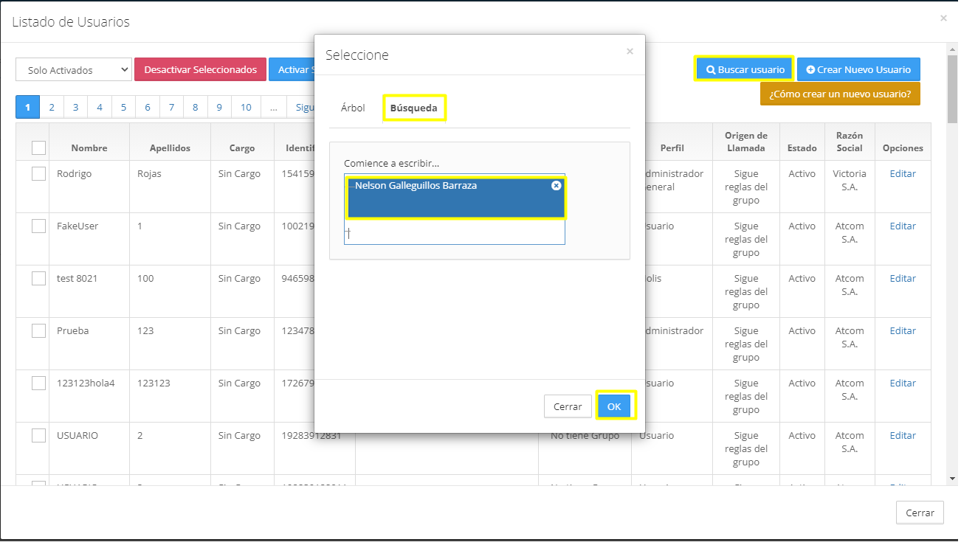Click Desactivar Seleccionados button
The height and width of the screenshot is (545, 961).
[x=200, y=69]
